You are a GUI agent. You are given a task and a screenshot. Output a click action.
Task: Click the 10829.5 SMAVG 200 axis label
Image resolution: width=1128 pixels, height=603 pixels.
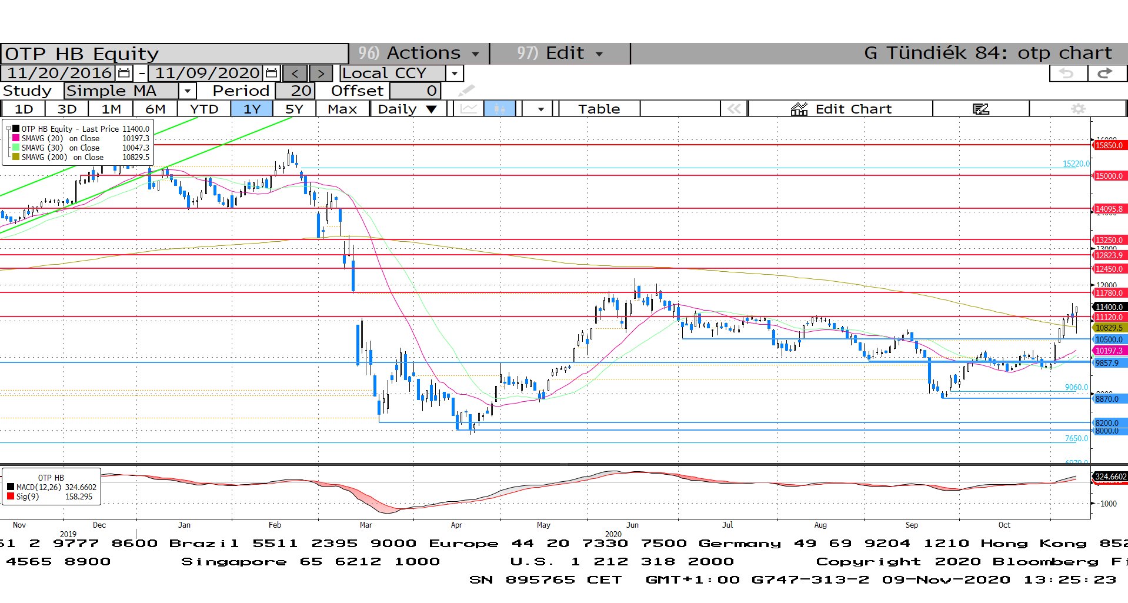point(1109,328)
